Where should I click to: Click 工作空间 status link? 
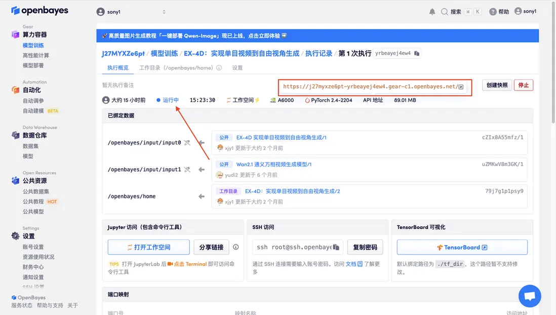[243, 100]
